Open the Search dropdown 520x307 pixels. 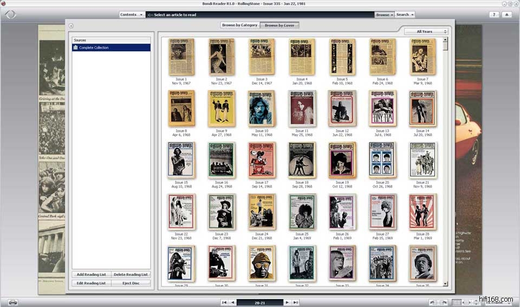405,15
